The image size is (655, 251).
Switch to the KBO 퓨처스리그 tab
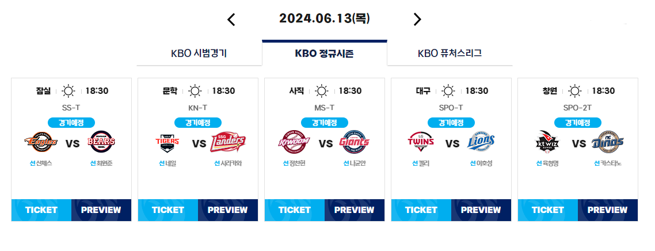tap(450, 54)
